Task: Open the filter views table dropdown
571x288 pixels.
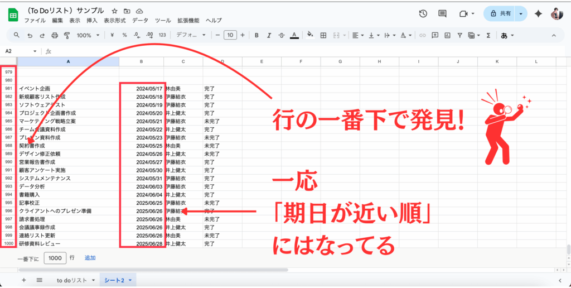Action: click(x=474, y=35)
